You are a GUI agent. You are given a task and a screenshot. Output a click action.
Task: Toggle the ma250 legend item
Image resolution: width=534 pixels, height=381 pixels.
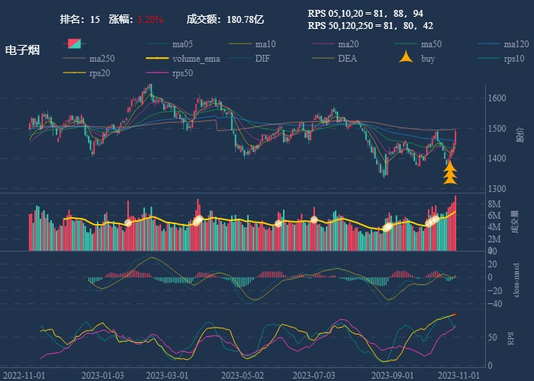click(x=76, y=59)
